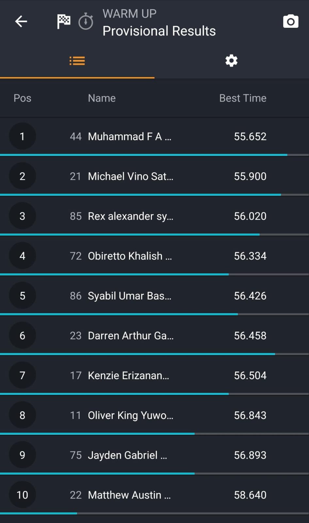Open Michael Vino Sat... driver entry
309x523 pixels.
pyautogui.click(x=131, y=176)
